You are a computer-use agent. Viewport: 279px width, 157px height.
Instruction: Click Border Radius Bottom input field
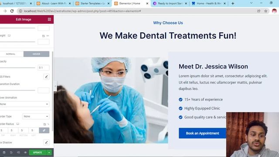tap(23, 130)
